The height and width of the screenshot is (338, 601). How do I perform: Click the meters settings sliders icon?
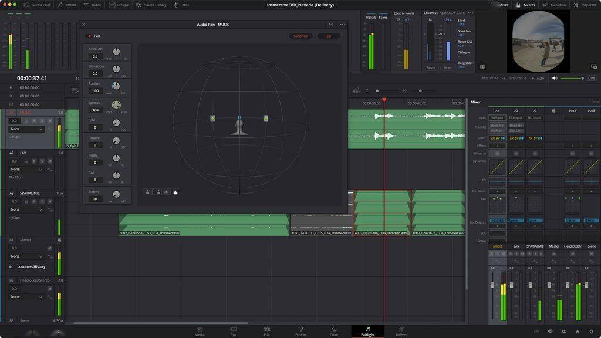[x=482, y=67]
